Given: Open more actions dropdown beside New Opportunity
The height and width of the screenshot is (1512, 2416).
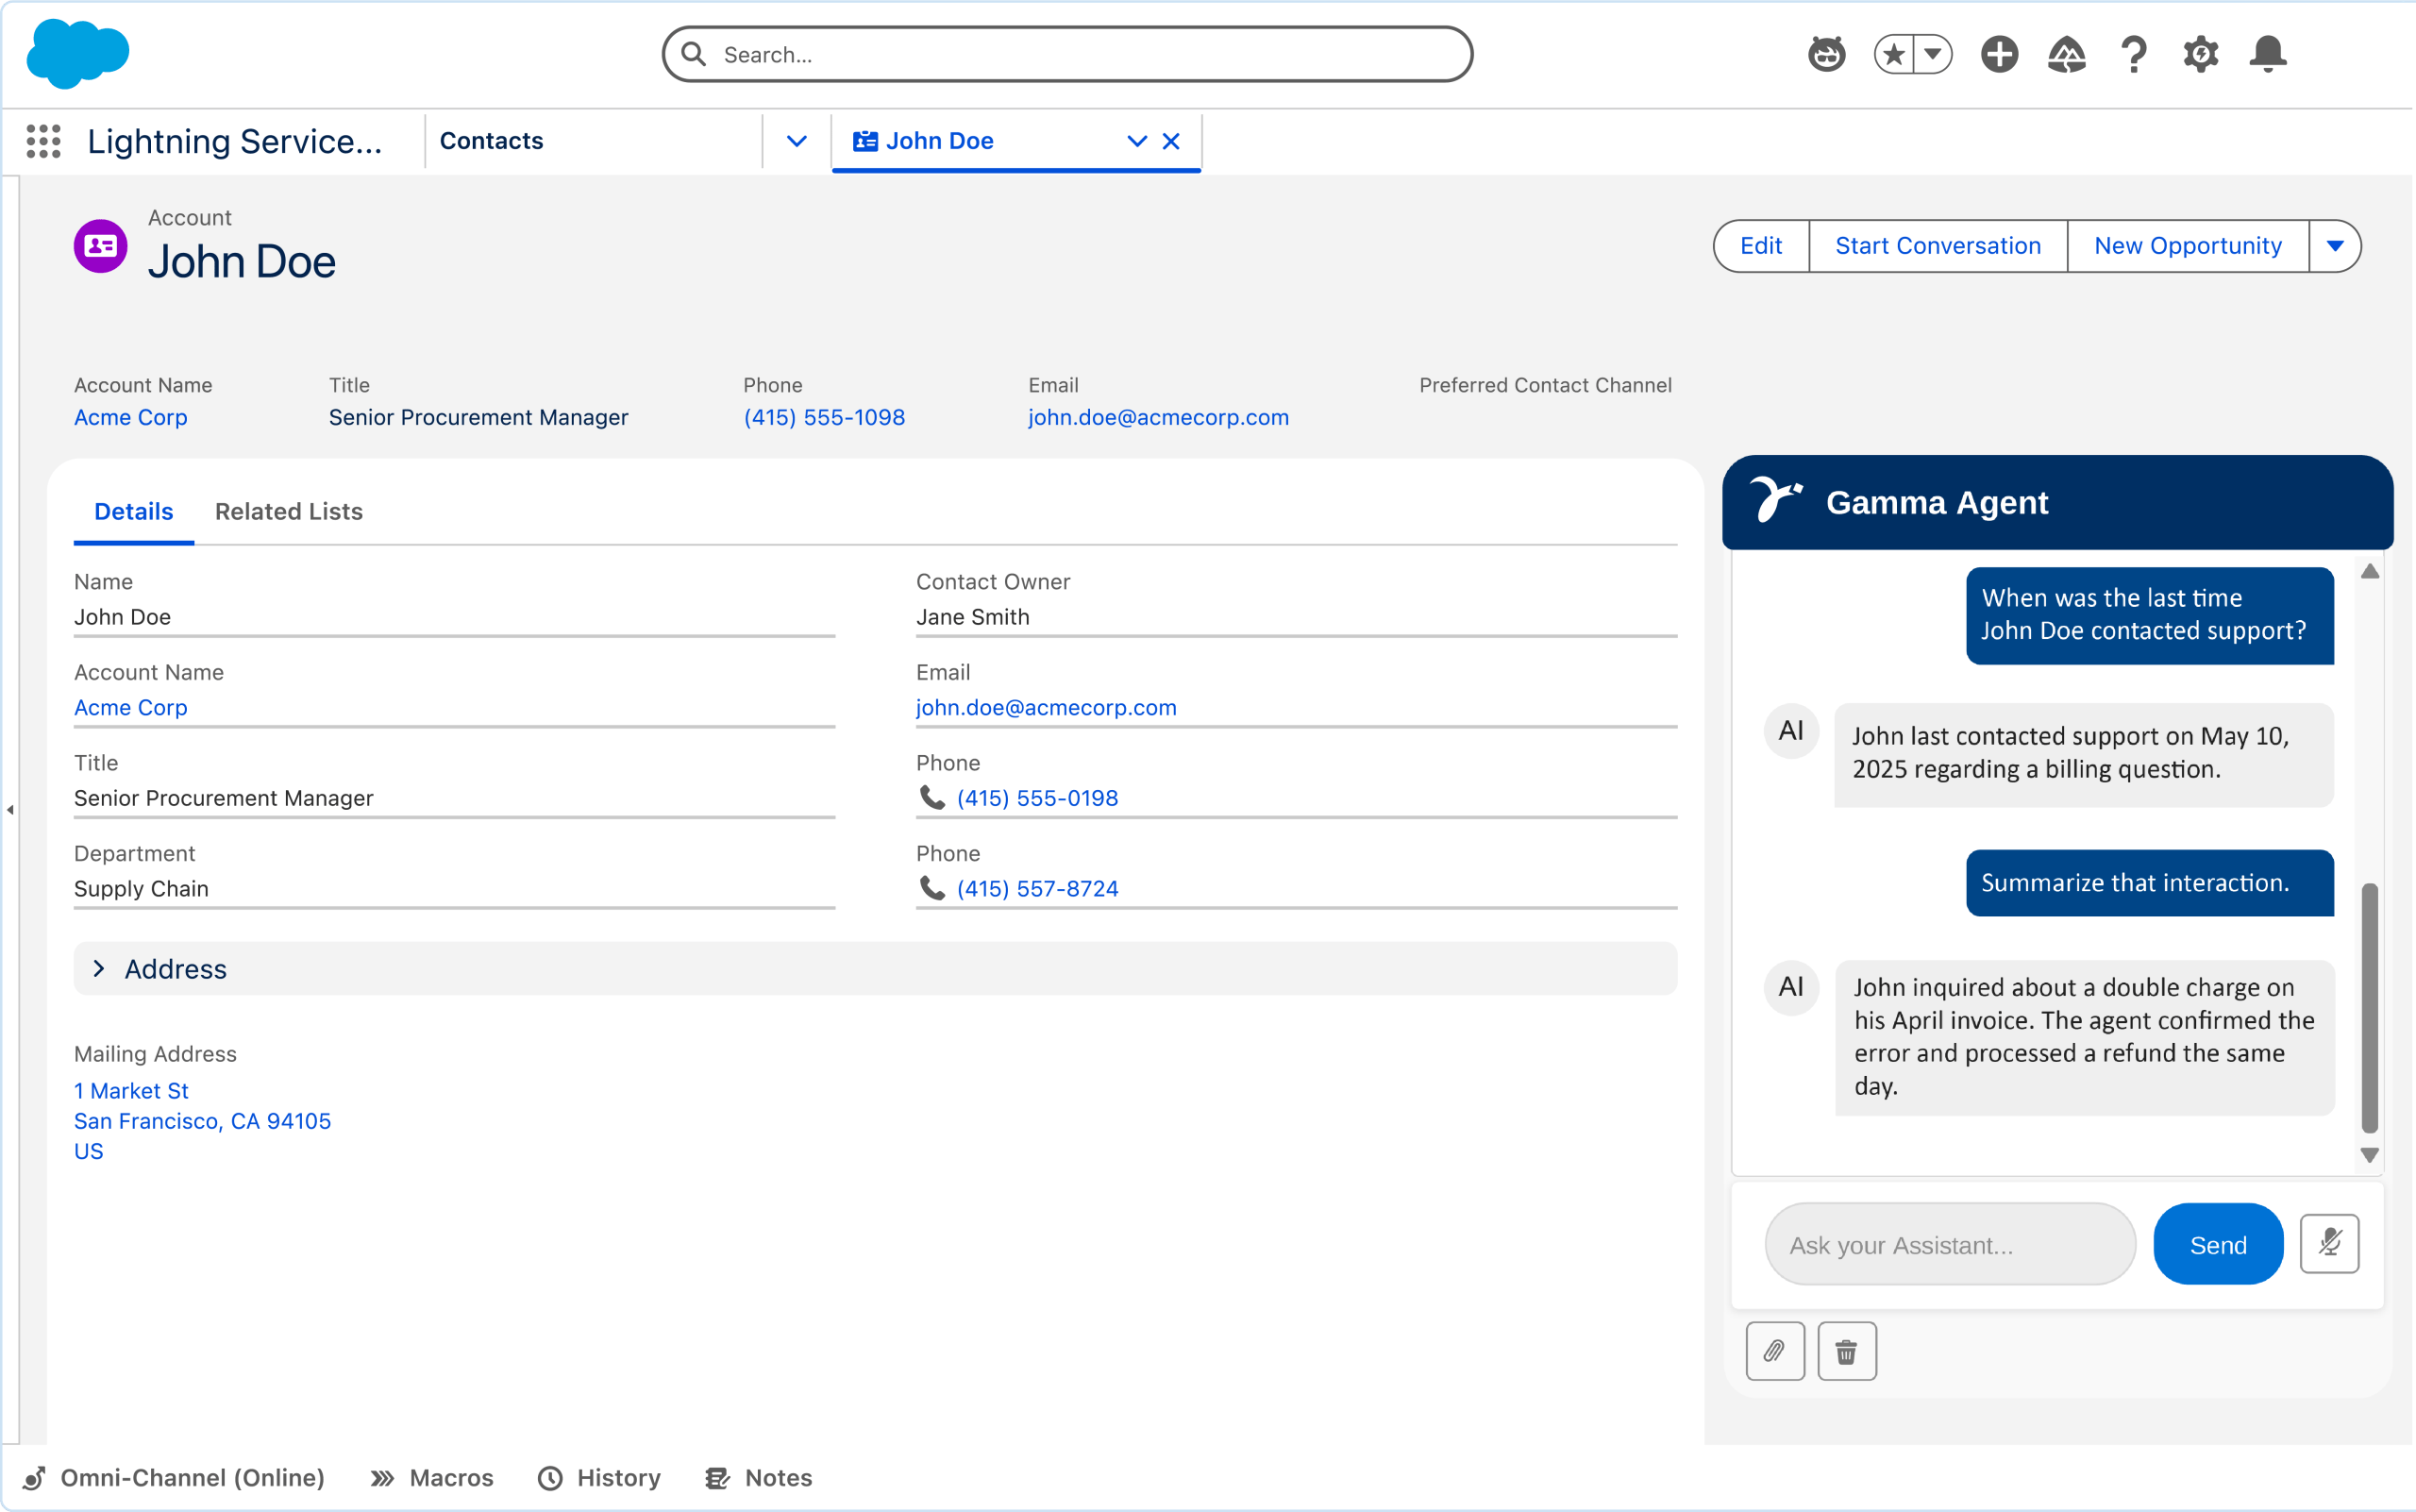Looking at the screenshot, I should tap(2335, 246).
